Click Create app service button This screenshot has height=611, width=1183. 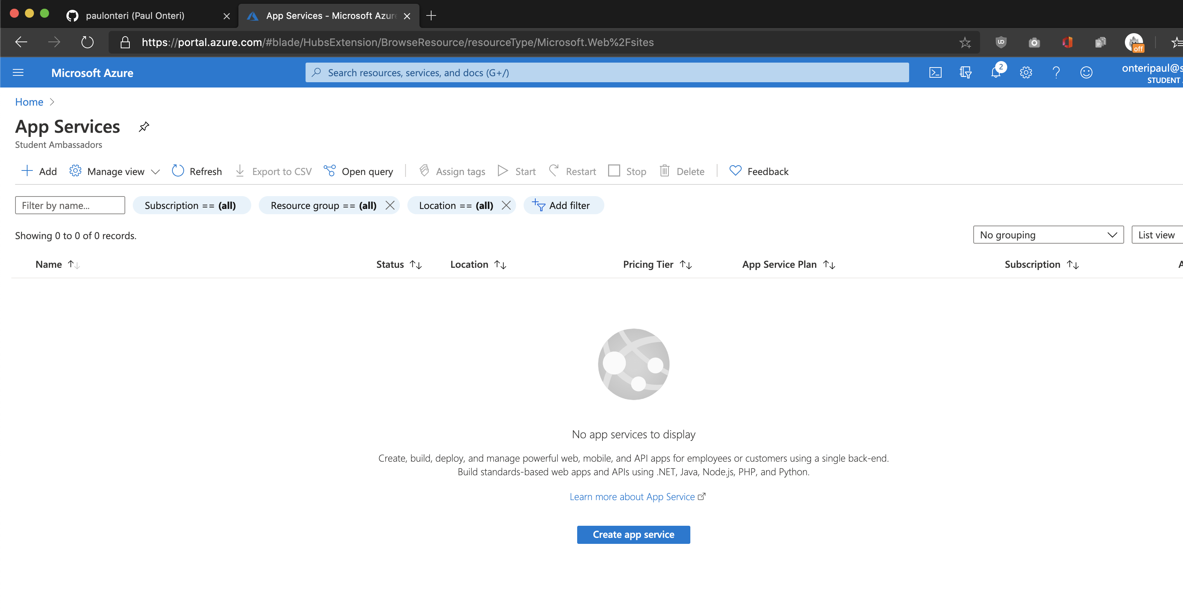pyautogui.click(x=633, y=534)
